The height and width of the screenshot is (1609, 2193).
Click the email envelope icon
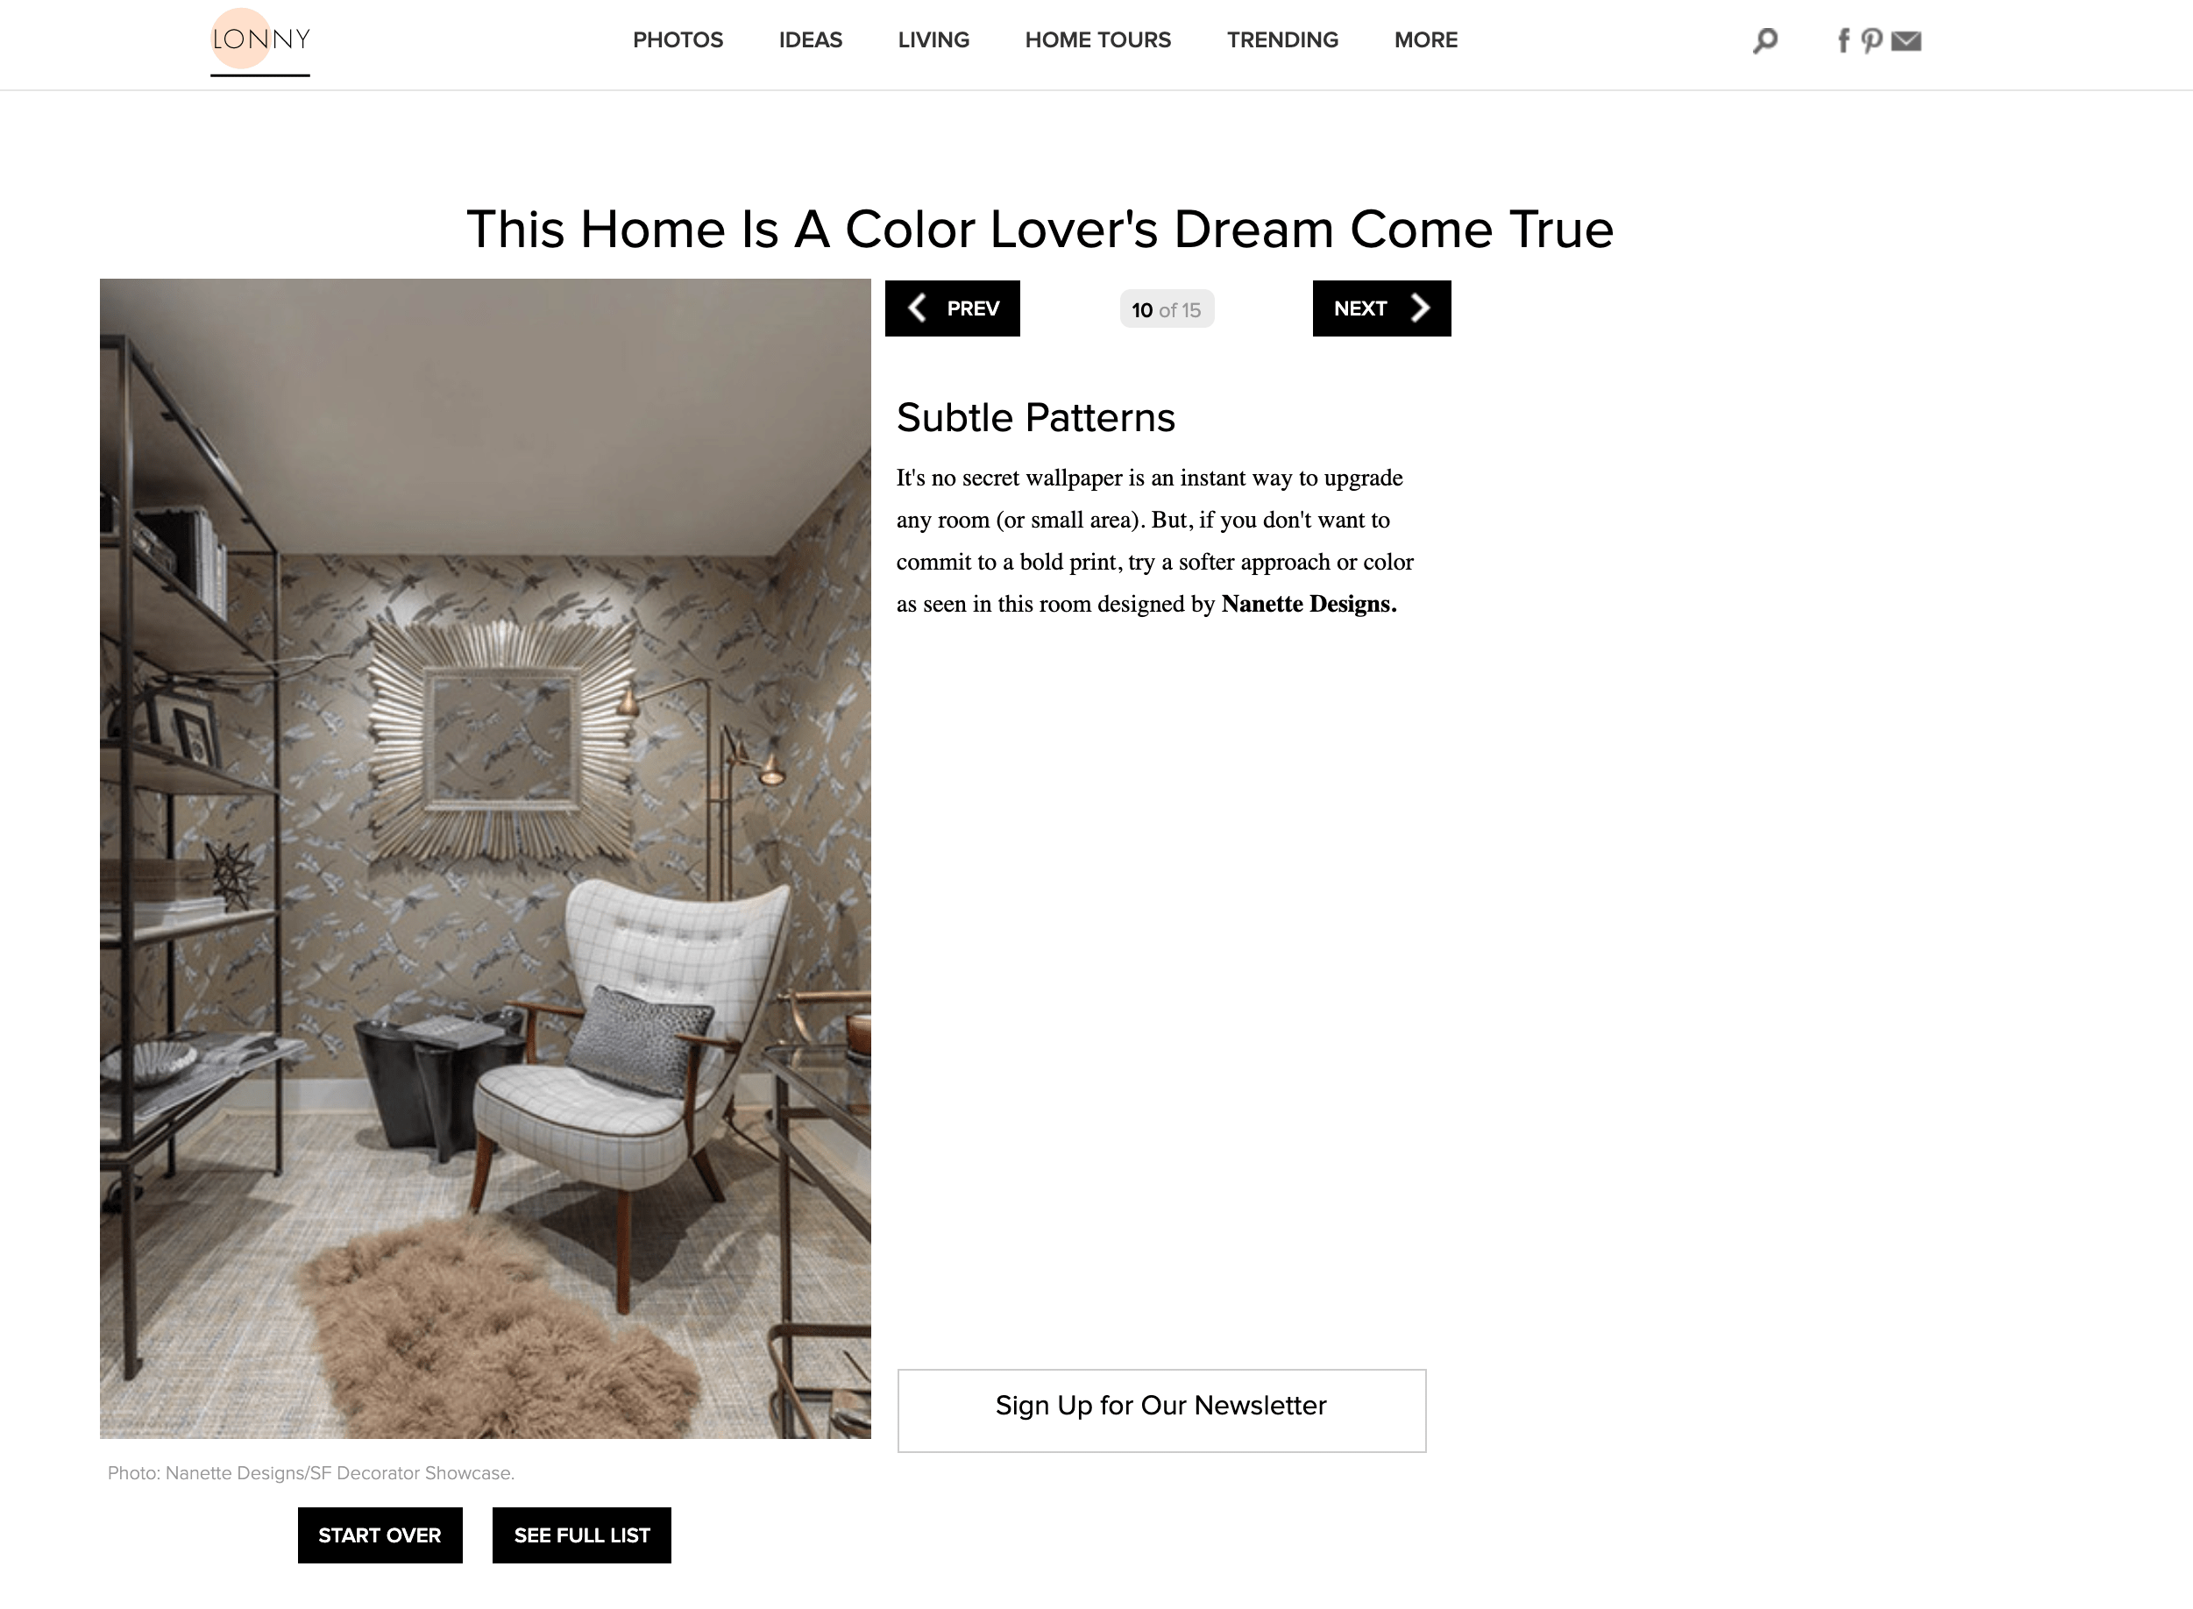[1906, 41]
